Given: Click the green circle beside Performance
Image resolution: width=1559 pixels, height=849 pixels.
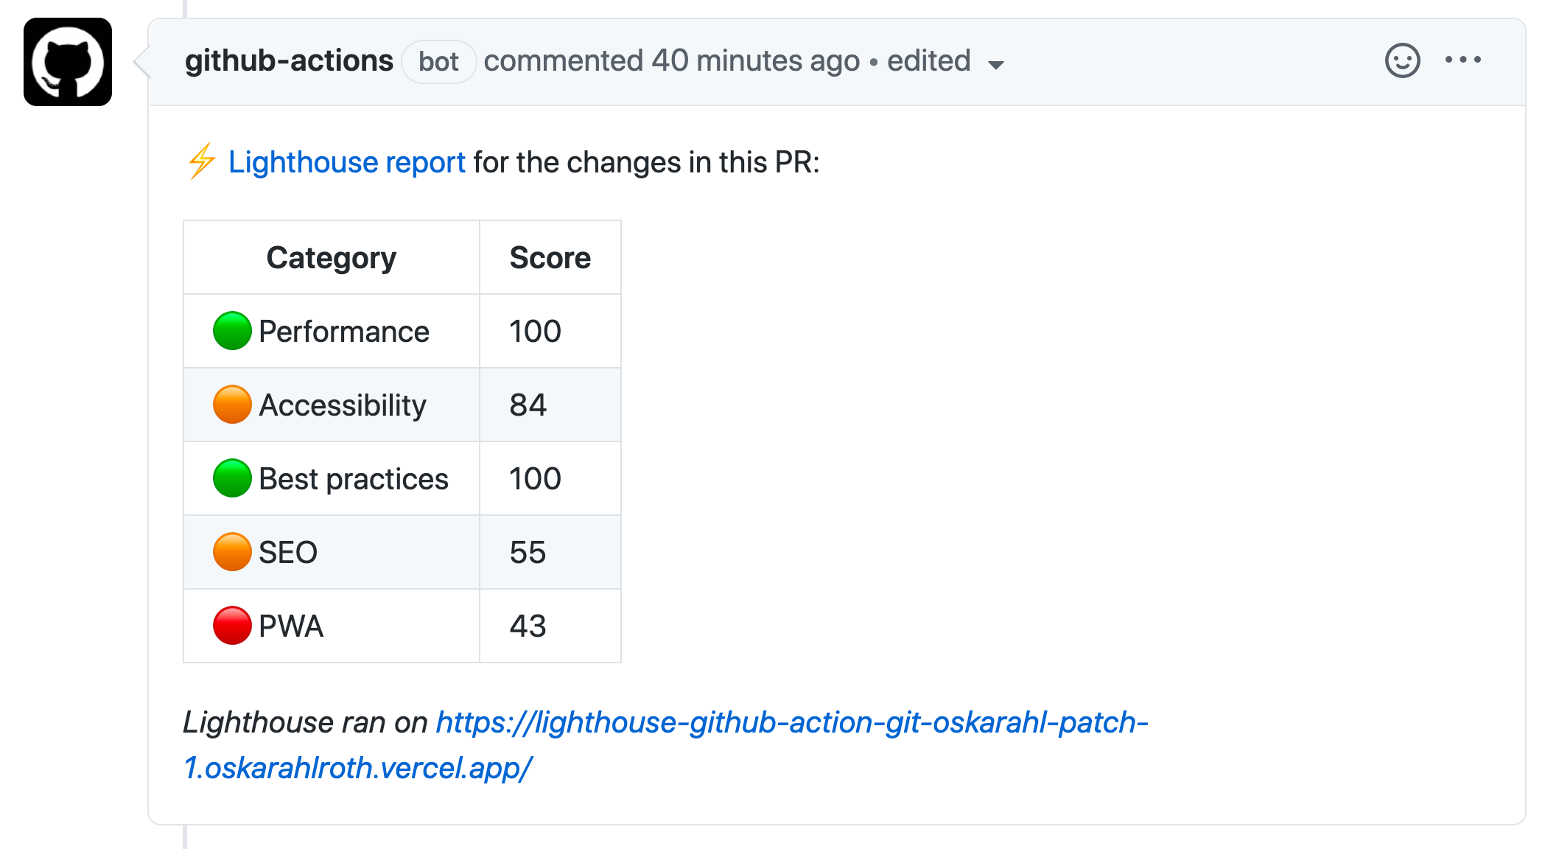Looking at the screenshot, I should click(232, 331).
